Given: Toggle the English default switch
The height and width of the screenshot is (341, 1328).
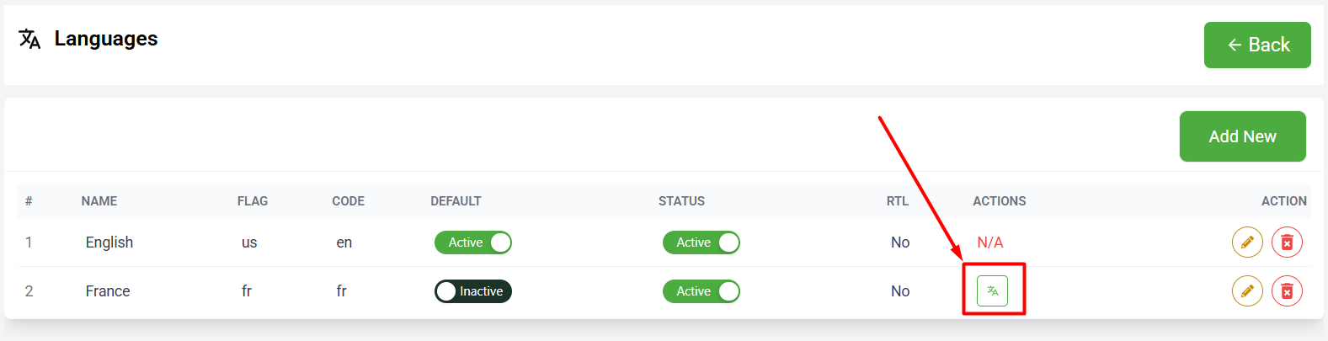Looking at the screenshot, I should coord(473,242).
